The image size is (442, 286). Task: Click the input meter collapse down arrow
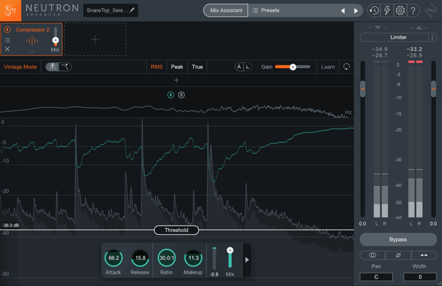(378, 28)
